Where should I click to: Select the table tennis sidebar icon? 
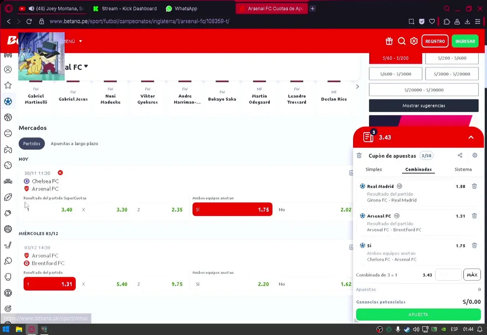[x=8, y=261]
